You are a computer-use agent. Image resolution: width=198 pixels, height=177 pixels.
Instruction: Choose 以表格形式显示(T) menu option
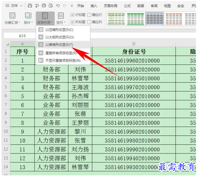pyautogui.click(x=63, y=44)
